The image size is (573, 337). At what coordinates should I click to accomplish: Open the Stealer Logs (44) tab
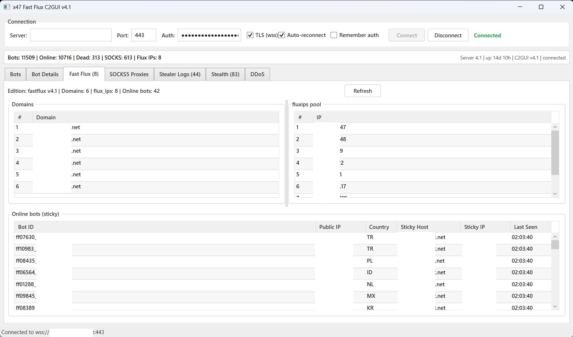(x=180, y=74)
